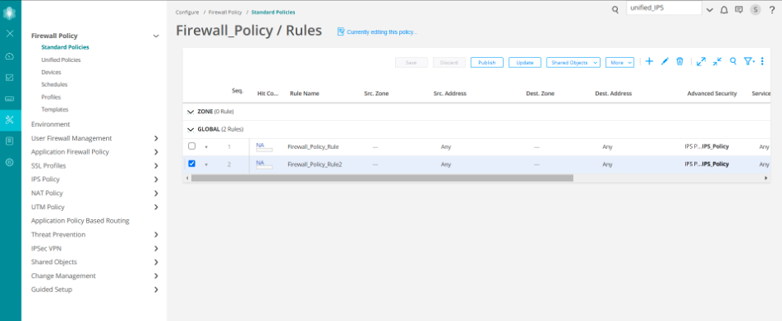Open the feedback chat icon in header
The image size is (782, 321).
739,9
